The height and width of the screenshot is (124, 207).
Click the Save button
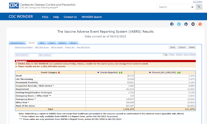[172, 47]
